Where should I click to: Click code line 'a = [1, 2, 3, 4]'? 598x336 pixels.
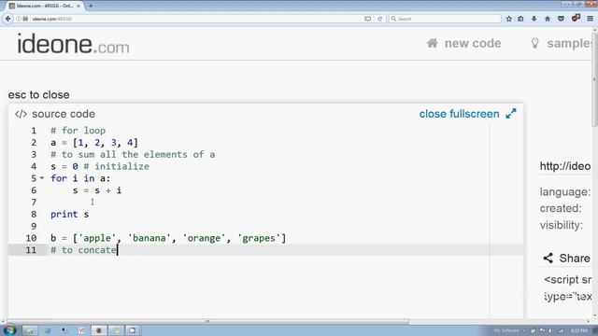tap(94, 143)
